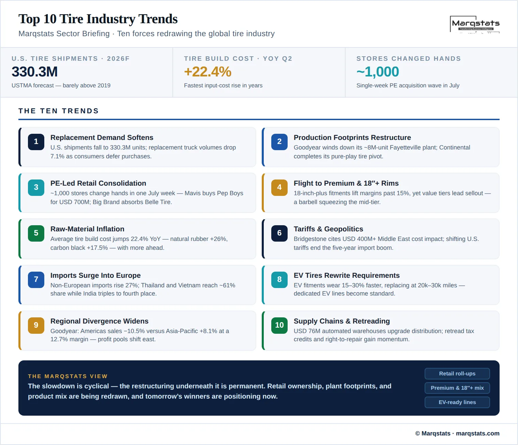Click the Replacement Demand Softens title
This screenshot has height=445, width=518.
(102, 138)
